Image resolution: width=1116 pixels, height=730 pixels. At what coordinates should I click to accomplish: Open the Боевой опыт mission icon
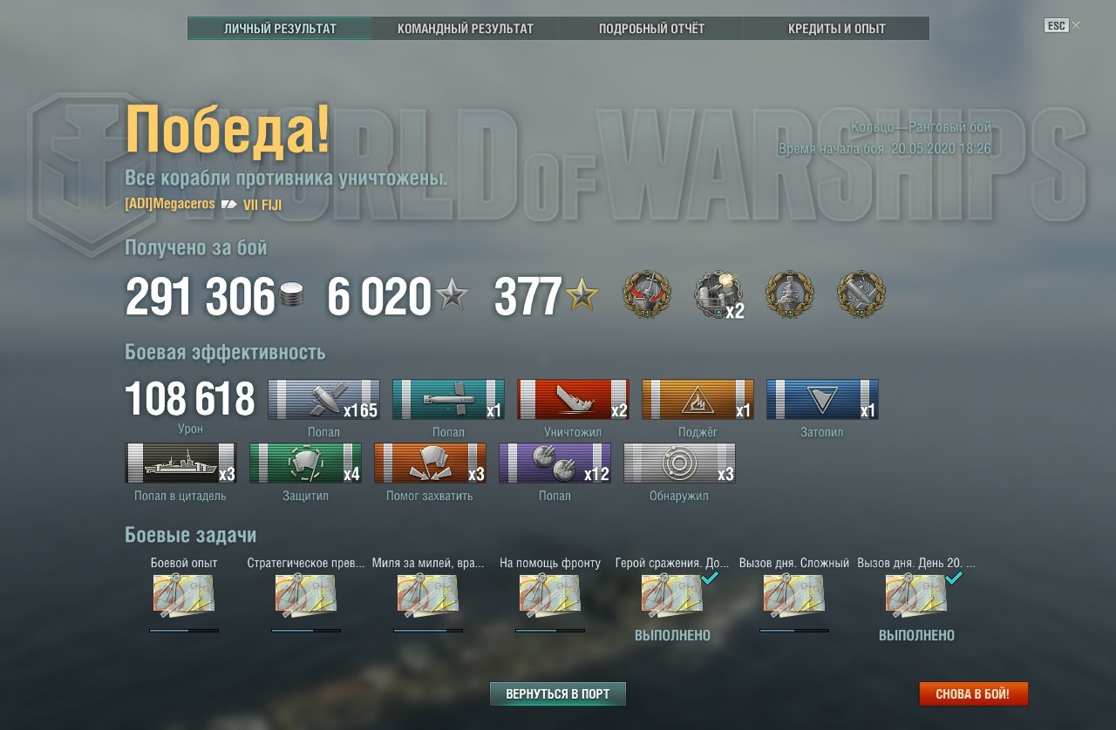184,596
